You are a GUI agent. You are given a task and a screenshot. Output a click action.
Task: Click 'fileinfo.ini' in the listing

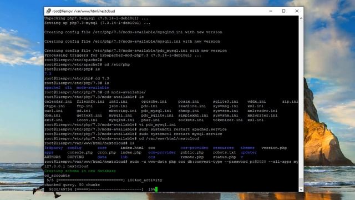click(90, 101)
